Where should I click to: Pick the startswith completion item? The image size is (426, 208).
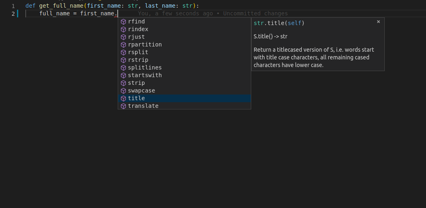click(145, 76)
